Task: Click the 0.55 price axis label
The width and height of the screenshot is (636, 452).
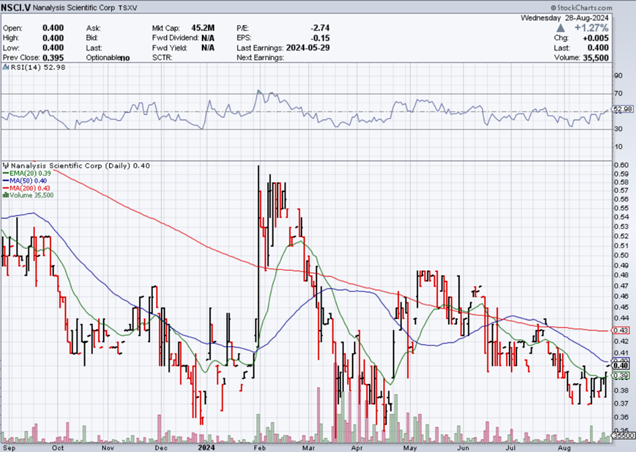Action: click(621, 208)
